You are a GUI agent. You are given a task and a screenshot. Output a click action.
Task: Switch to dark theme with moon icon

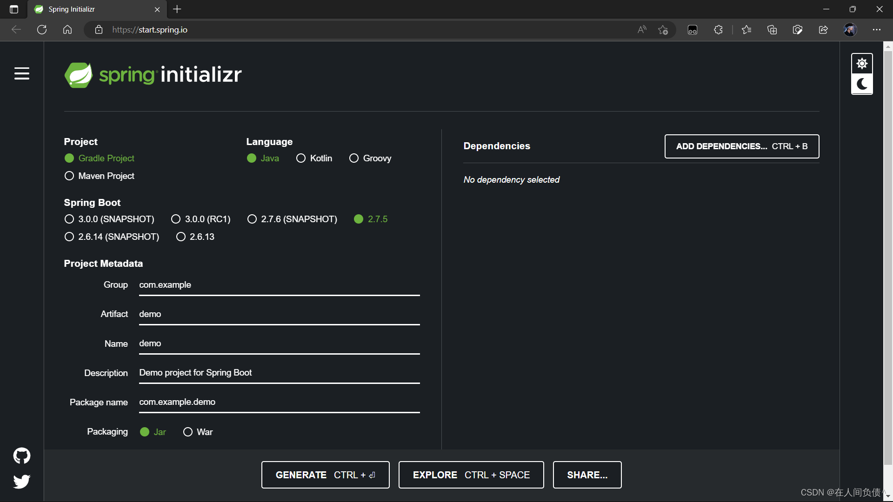pos(862,84)
